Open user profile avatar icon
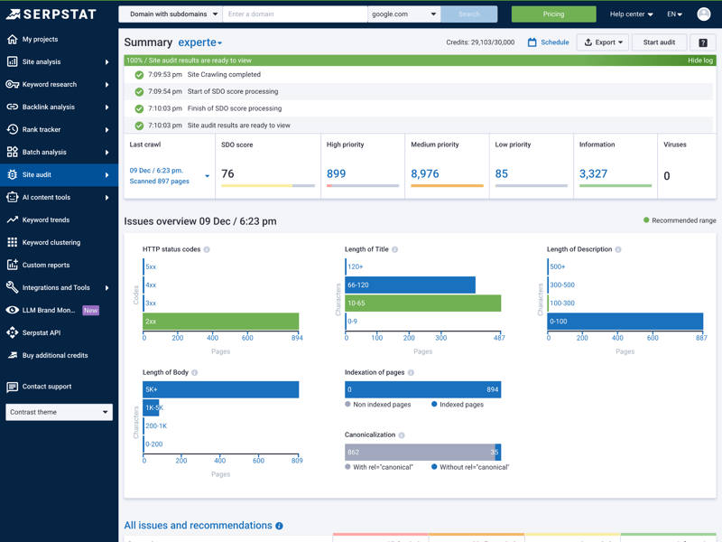Image resolution: width=722 pixels, height=542 pixels. (x=704, y=14)
